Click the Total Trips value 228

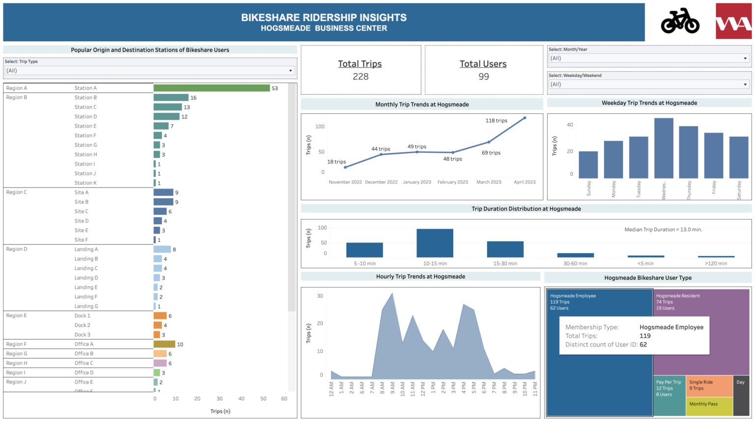[x=361, y=77]
